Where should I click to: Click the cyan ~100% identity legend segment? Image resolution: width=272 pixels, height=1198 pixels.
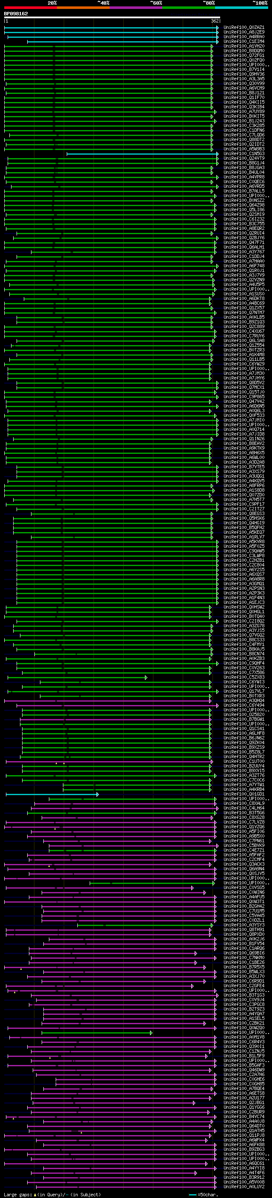[241, 8]
